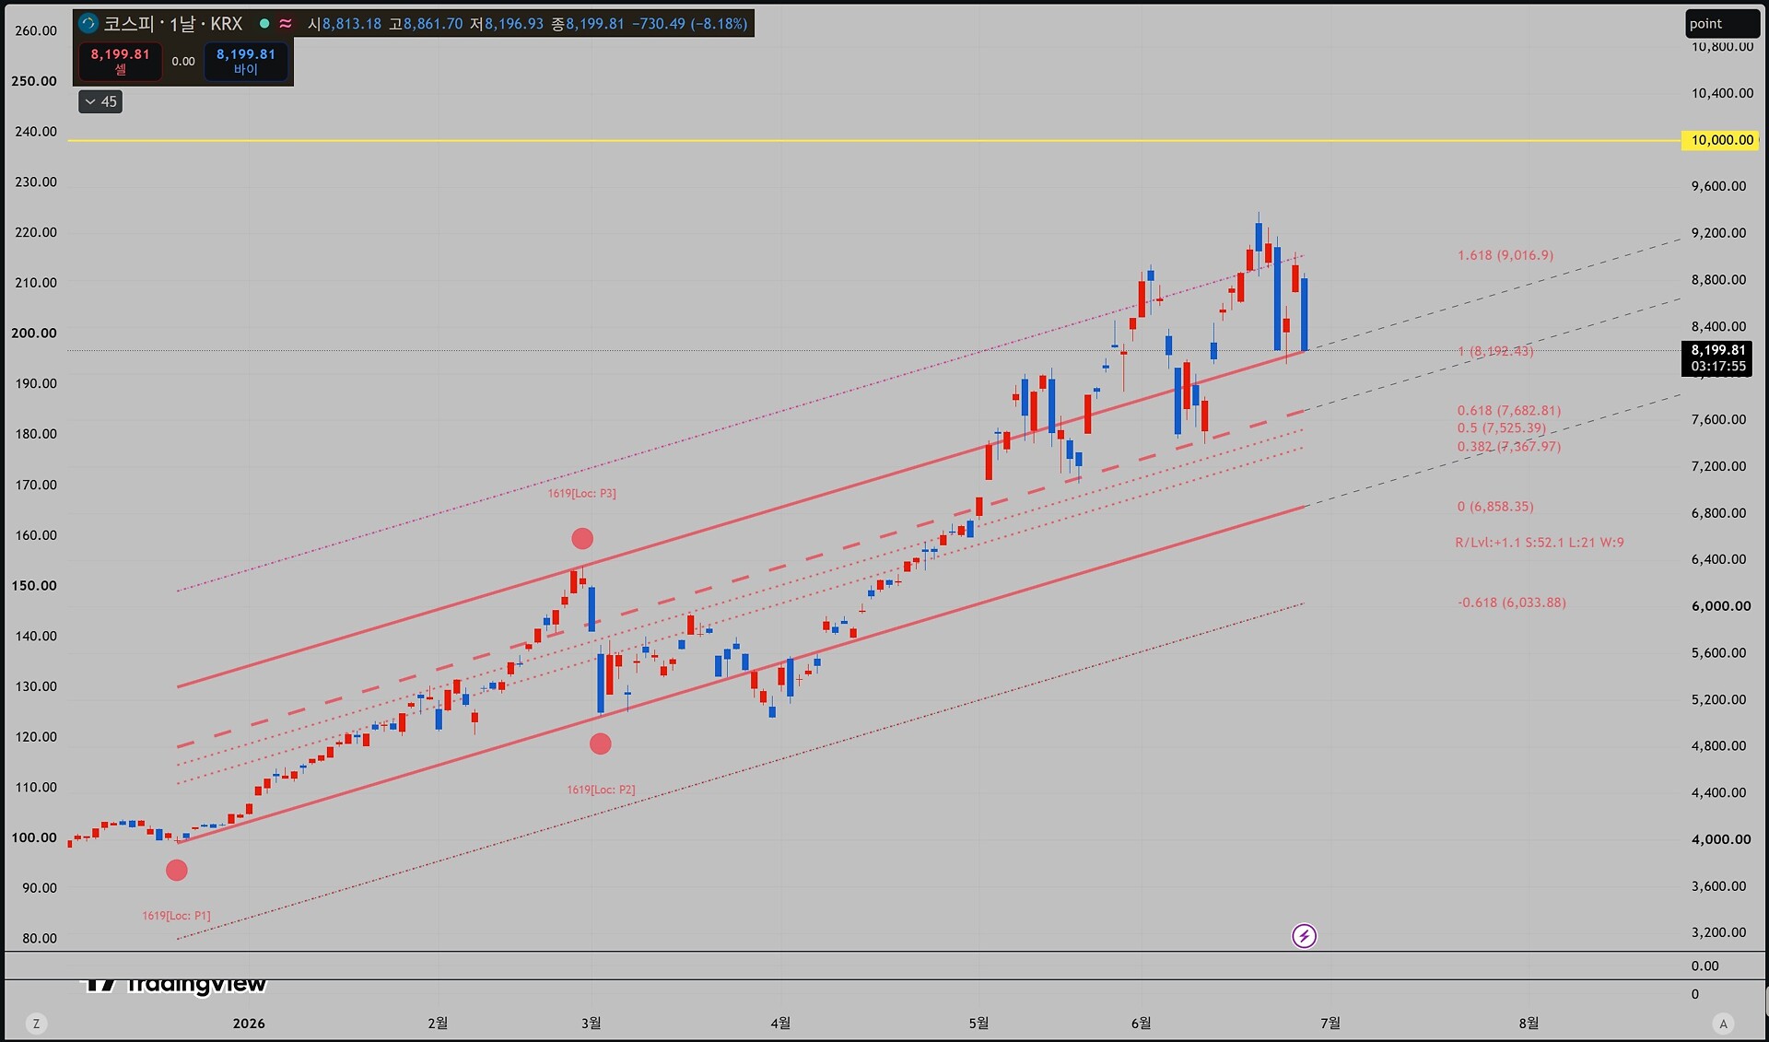Expand the collapsed indicator list showing 45

100,101
